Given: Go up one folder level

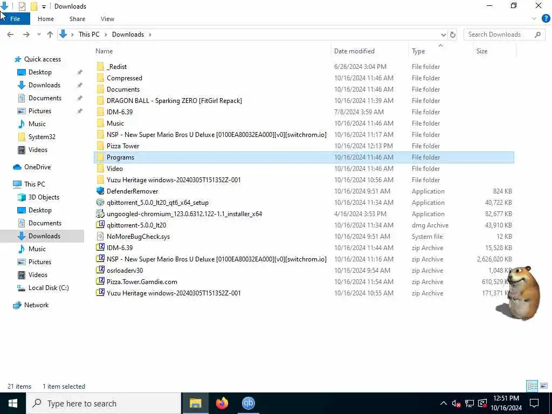Looking at the screenshot, I should 50,34.
